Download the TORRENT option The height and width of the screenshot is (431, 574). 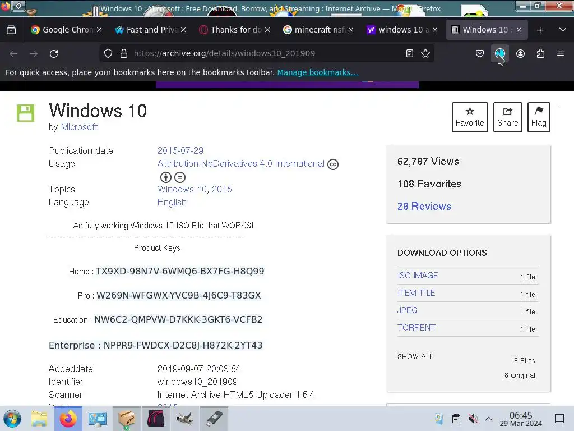(416, 328)
